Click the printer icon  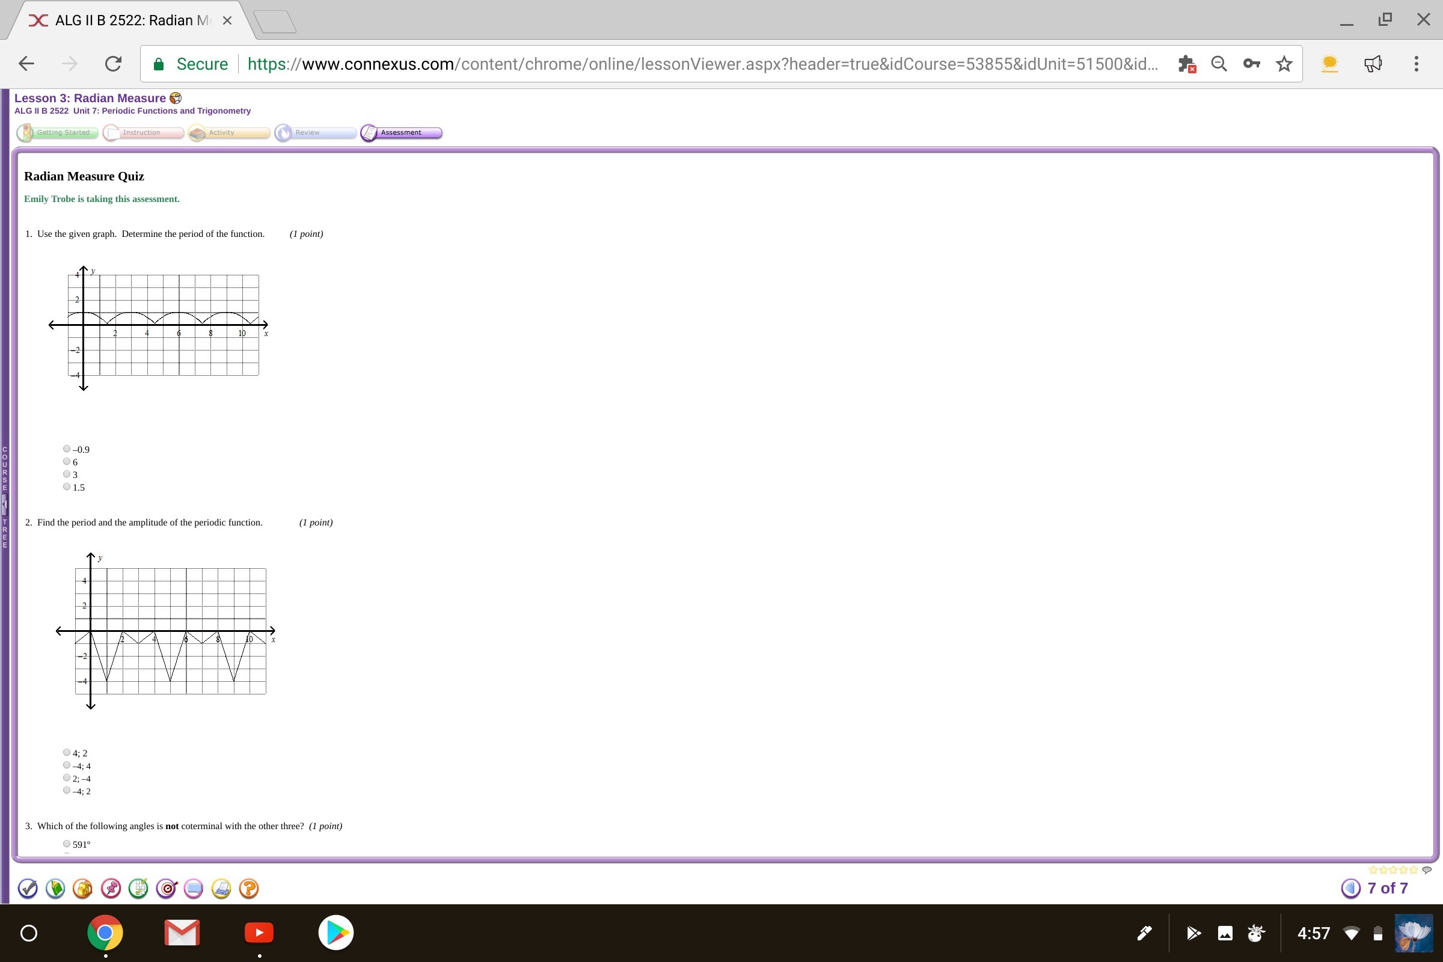click(x=221, y=888)
